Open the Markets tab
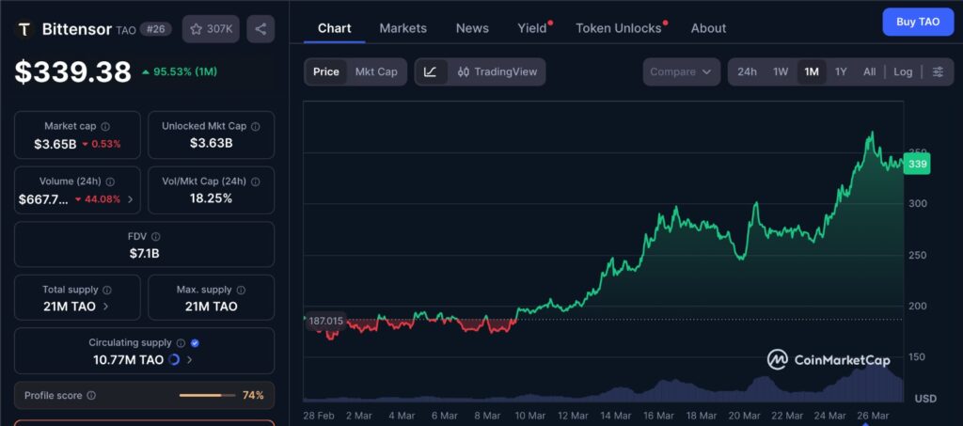 tap(403, 28)
